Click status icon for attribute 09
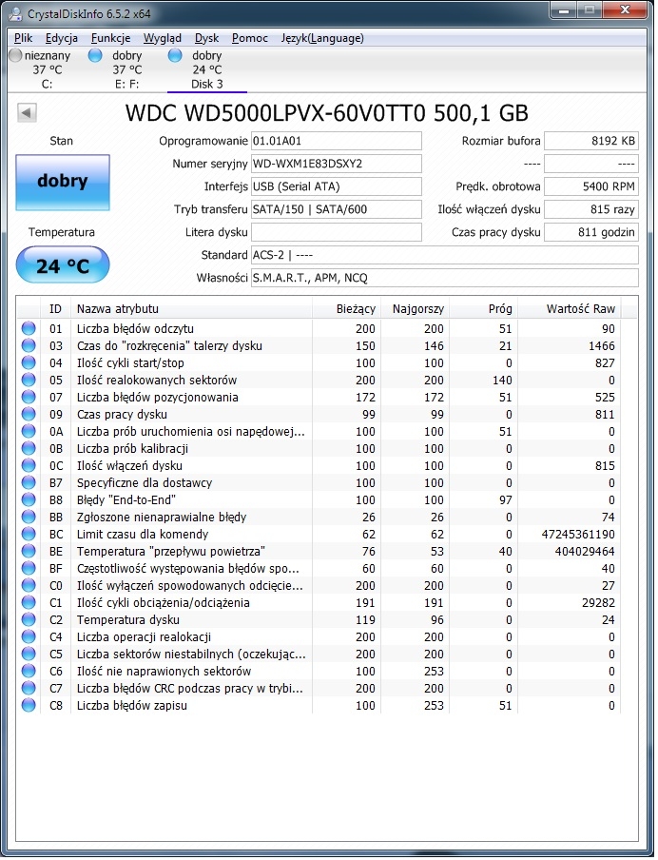 pos(28,414)
